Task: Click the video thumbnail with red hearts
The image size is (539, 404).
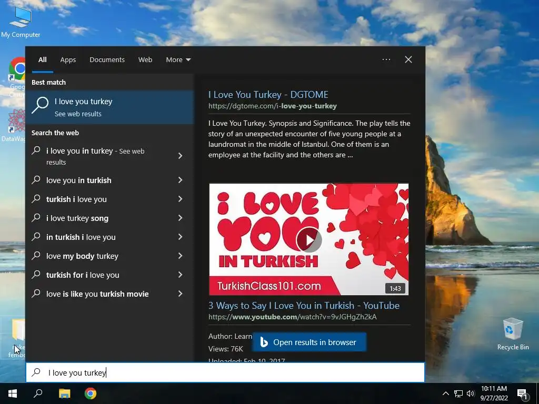Action: [x=308, y=239]
